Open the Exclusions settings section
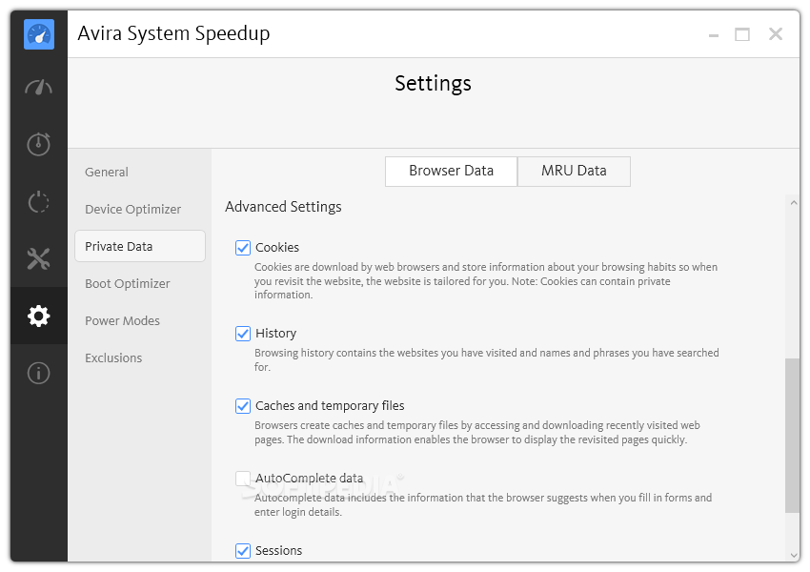The image size is (810, 572). point(113,358)
